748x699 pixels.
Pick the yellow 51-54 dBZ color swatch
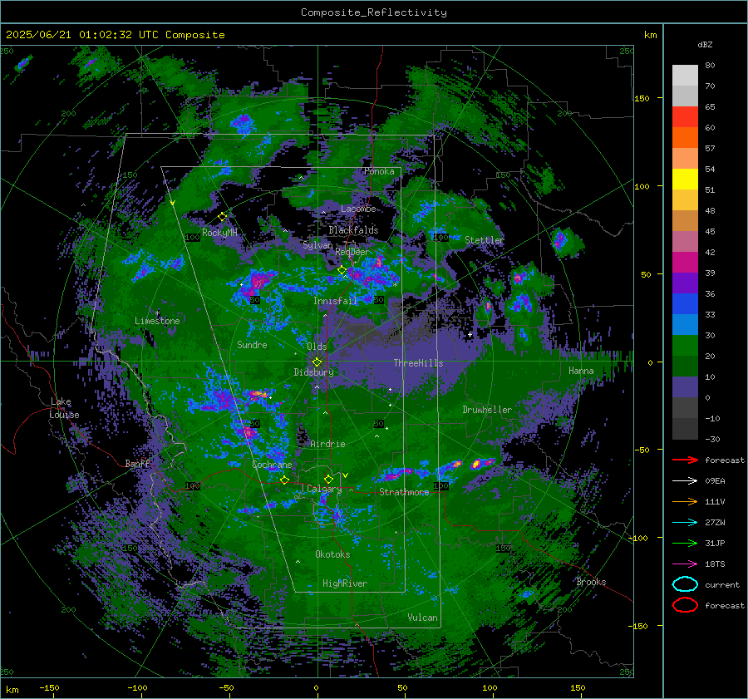pos(685,180)
